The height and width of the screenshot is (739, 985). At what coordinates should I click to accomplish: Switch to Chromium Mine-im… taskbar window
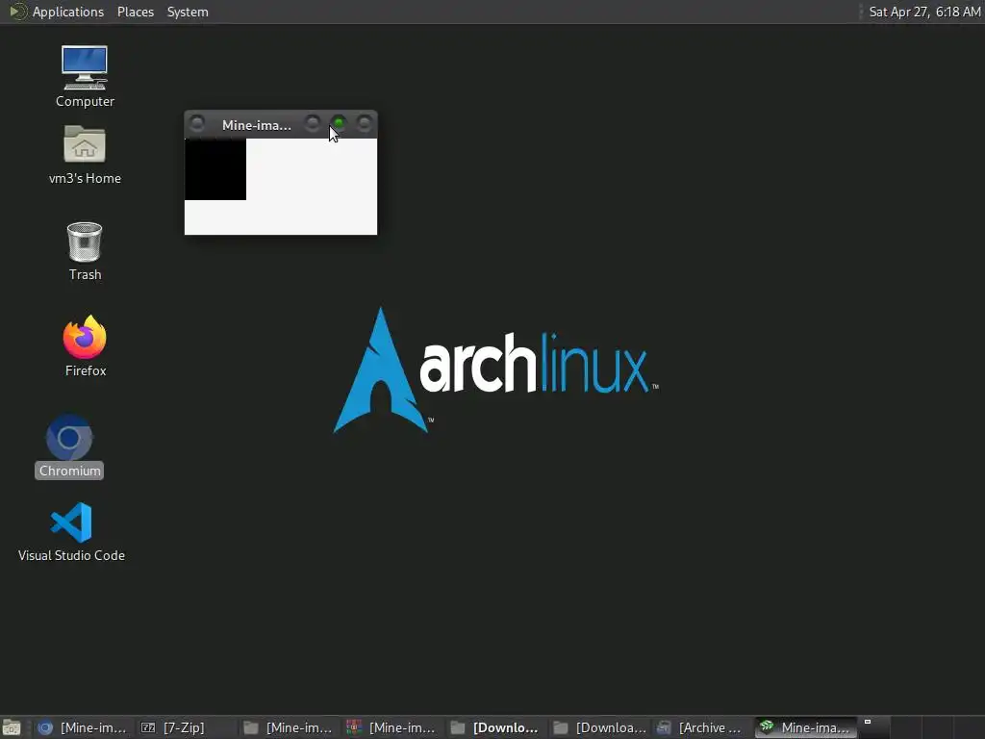coord(83,727)
